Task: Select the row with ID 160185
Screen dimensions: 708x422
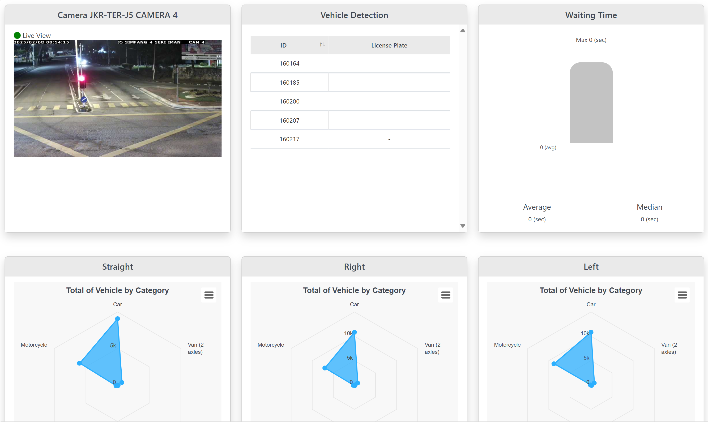Action: pyautogui.click(x=350, y=83)
